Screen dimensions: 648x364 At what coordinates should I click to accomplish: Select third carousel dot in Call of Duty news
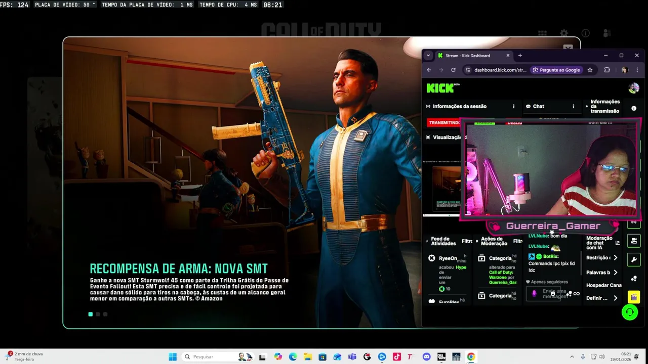(105, 314)
